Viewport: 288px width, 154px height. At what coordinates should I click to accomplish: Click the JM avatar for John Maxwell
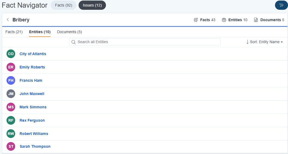[x=11, y=94]
